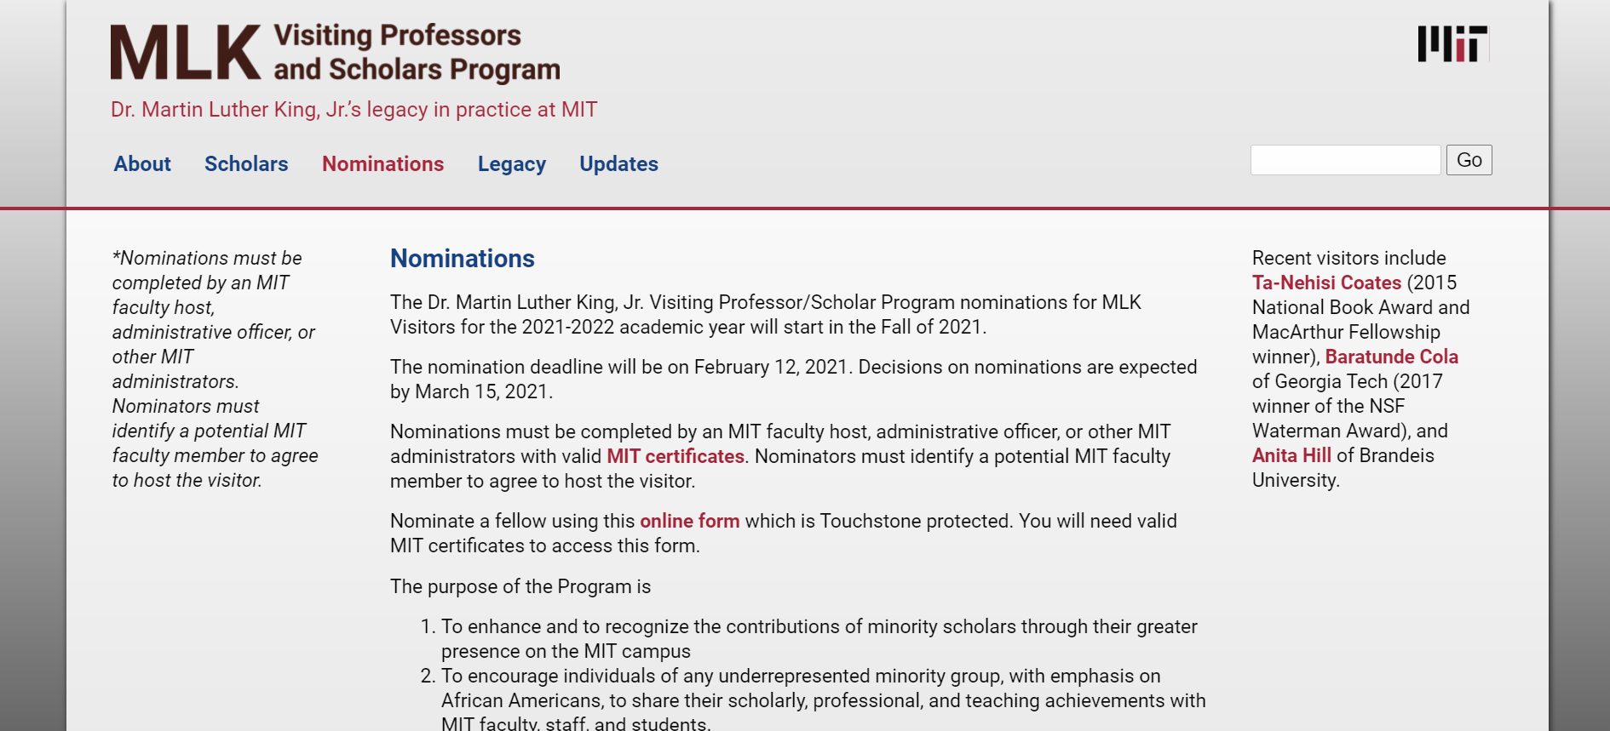
Task: Click the MLK Visiting Professors program logo
Action: 335,53
